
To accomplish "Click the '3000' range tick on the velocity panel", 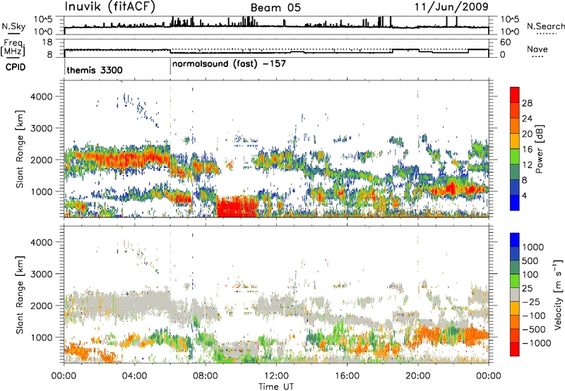I will click(41, 274).
